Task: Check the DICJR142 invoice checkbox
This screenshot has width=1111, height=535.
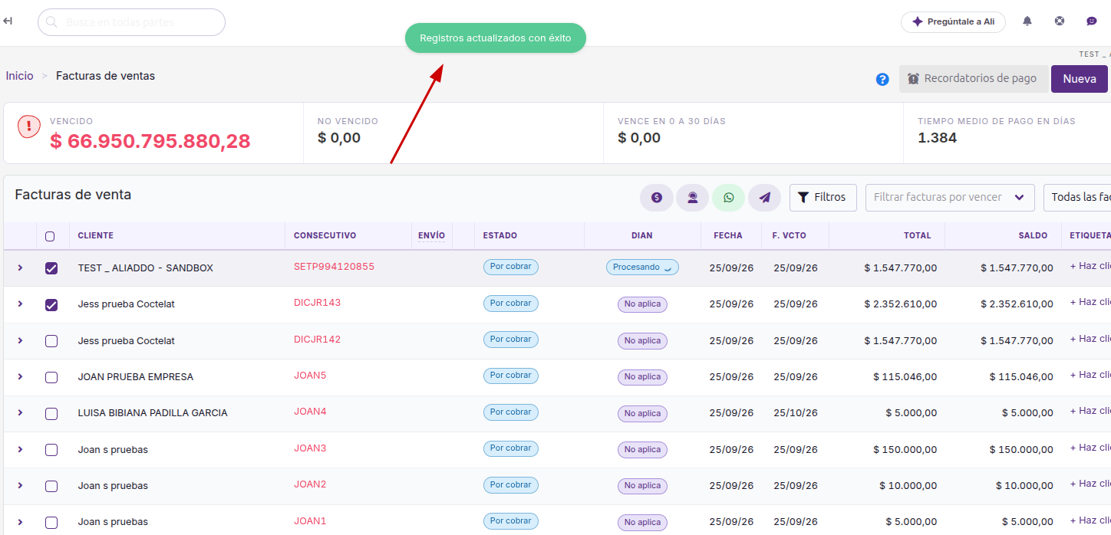Action: tap(51, 341)
